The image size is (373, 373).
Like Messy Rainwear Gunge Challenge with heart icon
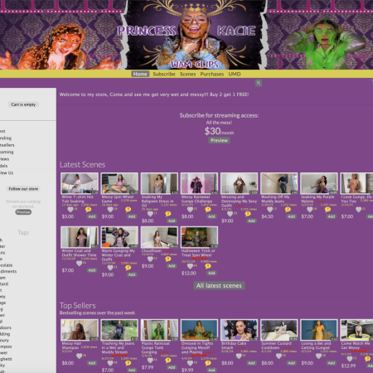pyautogui.click(x=190, y=210)
